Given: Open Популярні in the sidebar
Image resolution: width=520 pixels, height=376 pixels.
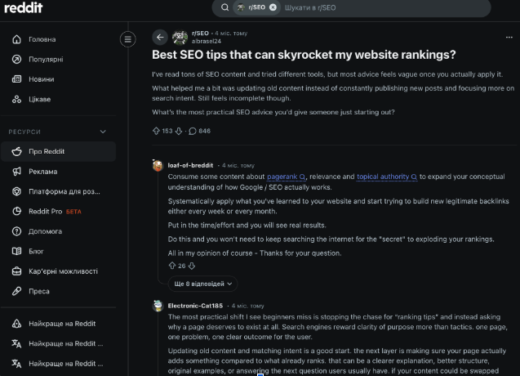Looking at the screenshot, I should tap(59, 59).
